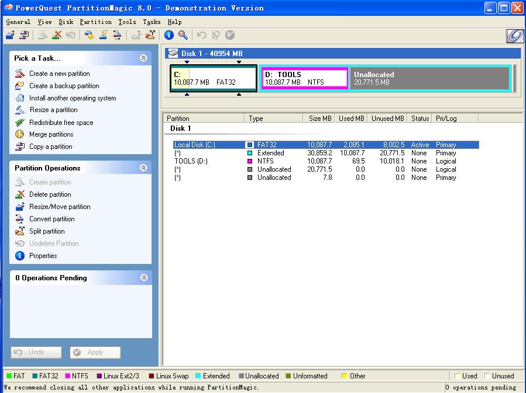This screenshot has width=526, height=393.
Task: Click the Size MB column header
Action: tap(319, 118)
